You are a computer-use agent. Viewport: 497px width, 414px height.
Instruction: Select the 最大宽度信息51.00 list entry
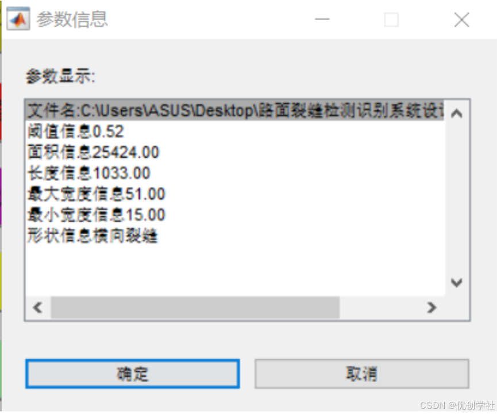pyautogui.click(x=235, y=194)
